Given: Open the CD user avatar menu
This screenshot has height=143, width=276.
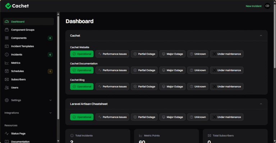Looking at the screenshot, I should [267, 6].
